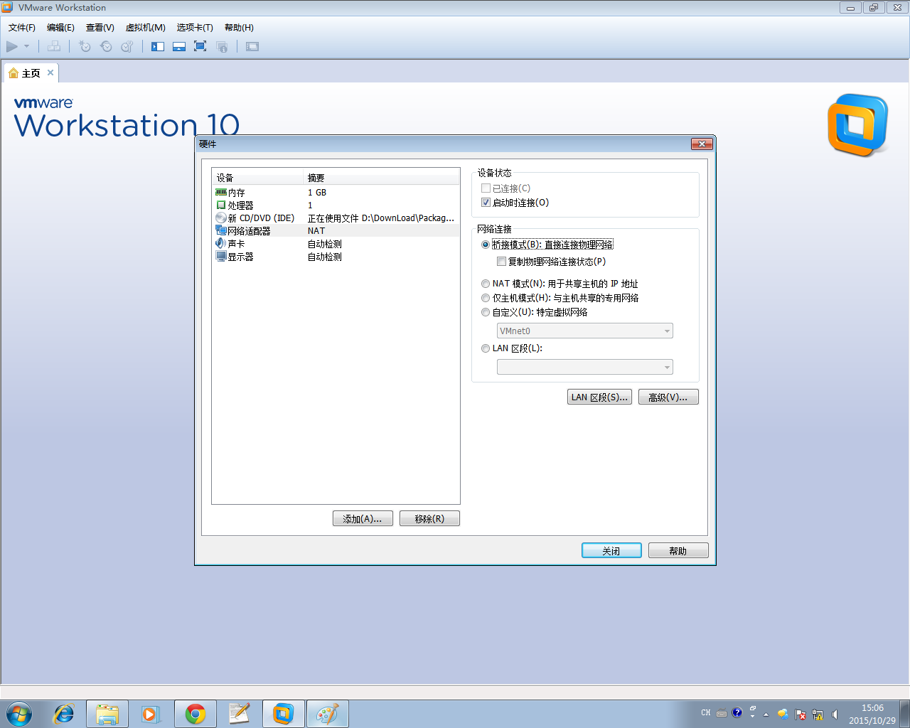Image resolution: width=910 pixels, height=728 pixels.
Task: Open the Paint palette taskbar icon
Action: pyautogui.click(x=328, y=714)
